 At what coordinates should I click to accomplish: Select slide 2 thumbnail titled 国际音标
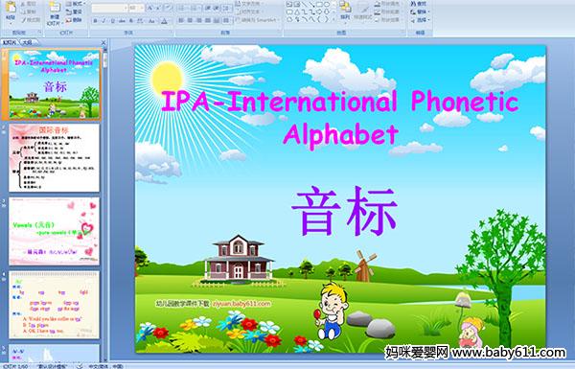click(54, 158)
